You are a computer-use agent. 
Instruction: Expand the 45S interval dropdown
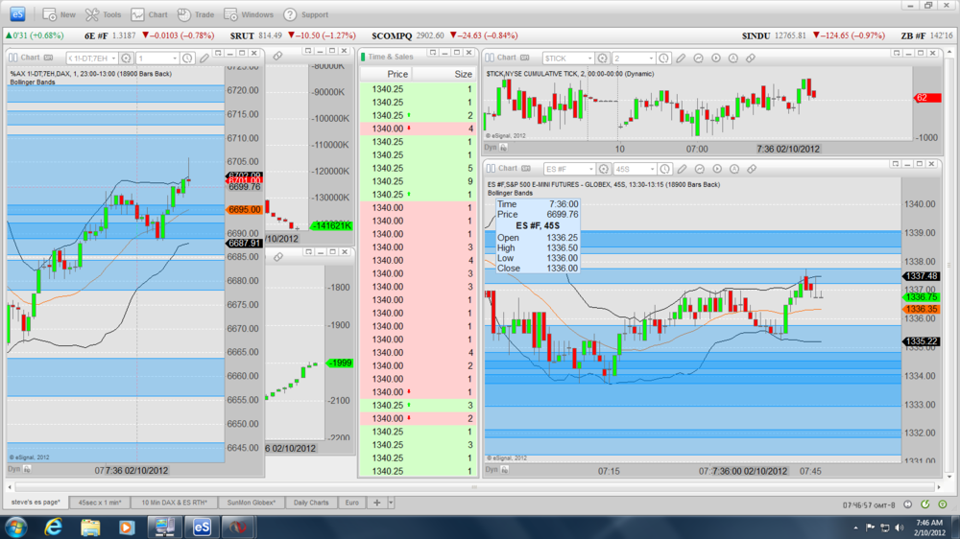click(x=652, y=169)
